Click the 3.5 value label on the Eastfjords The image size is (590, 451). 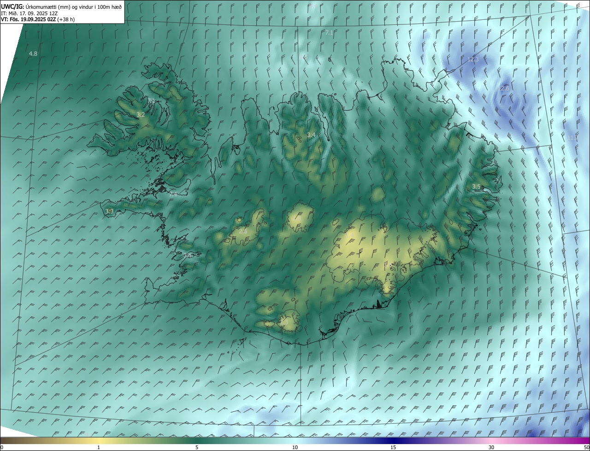click(x=476, y=187)
